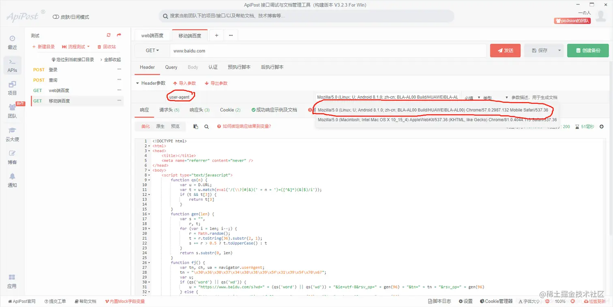Screen dimensions: 613x307
Task: Select POST 登录 in the API list
Action: tap(77, 69)
